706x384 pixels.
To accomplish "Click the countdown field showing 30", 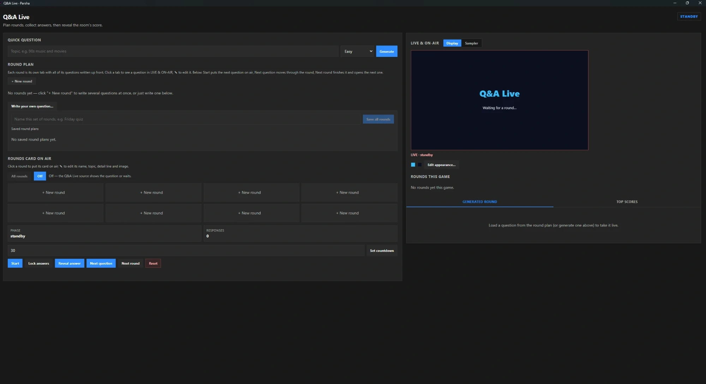I will coord(186,250).
